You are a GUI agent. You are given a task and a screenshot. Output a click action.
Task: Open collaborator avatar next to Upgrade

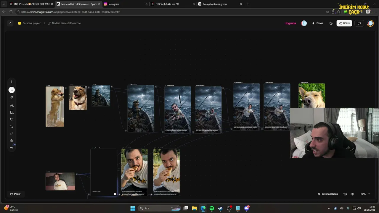[304, 23]
